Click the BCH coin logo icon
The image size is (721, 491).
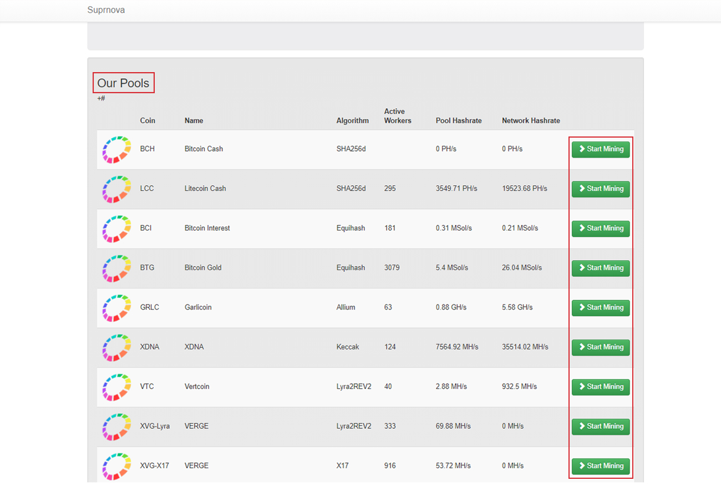(116, 150)
